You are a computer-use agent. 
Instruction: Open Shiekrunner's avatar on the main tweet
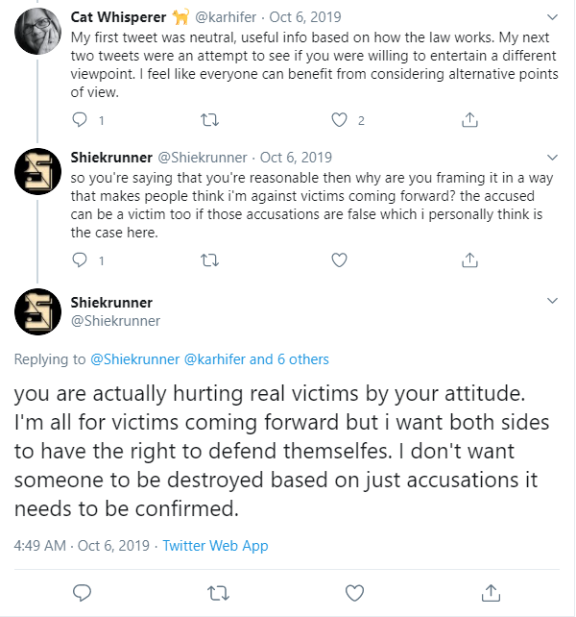37,311
